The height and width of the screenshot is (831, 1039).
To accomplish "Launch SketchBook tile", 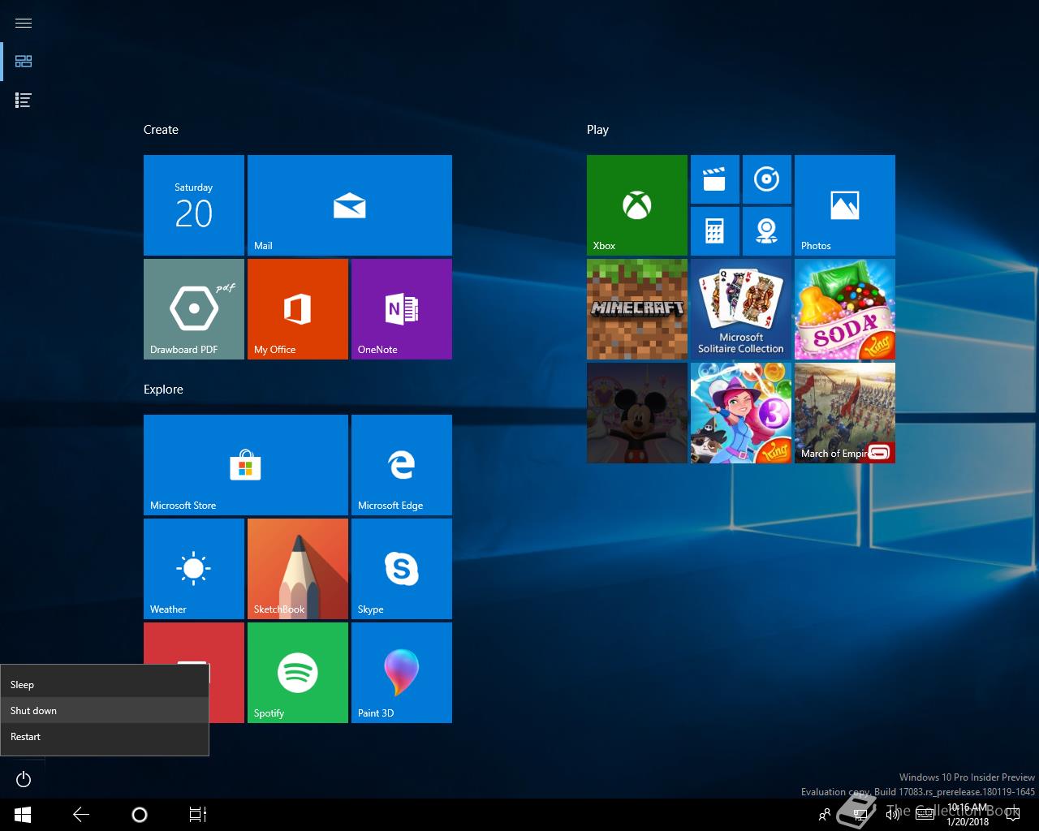I will click(298, 569).
